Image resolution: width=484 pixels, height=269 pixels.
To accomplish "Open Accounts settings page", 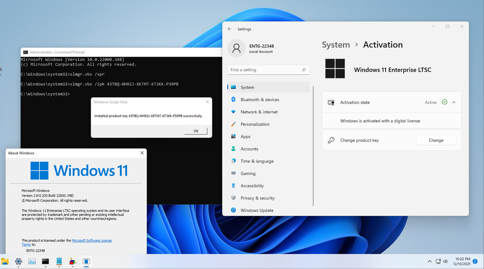I will coord(268,149).
